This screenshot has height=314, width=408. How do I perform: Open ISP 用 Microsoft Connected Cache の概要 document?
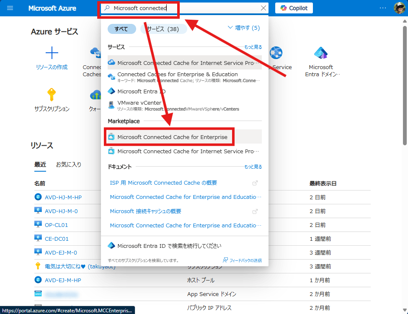point(163,183)
